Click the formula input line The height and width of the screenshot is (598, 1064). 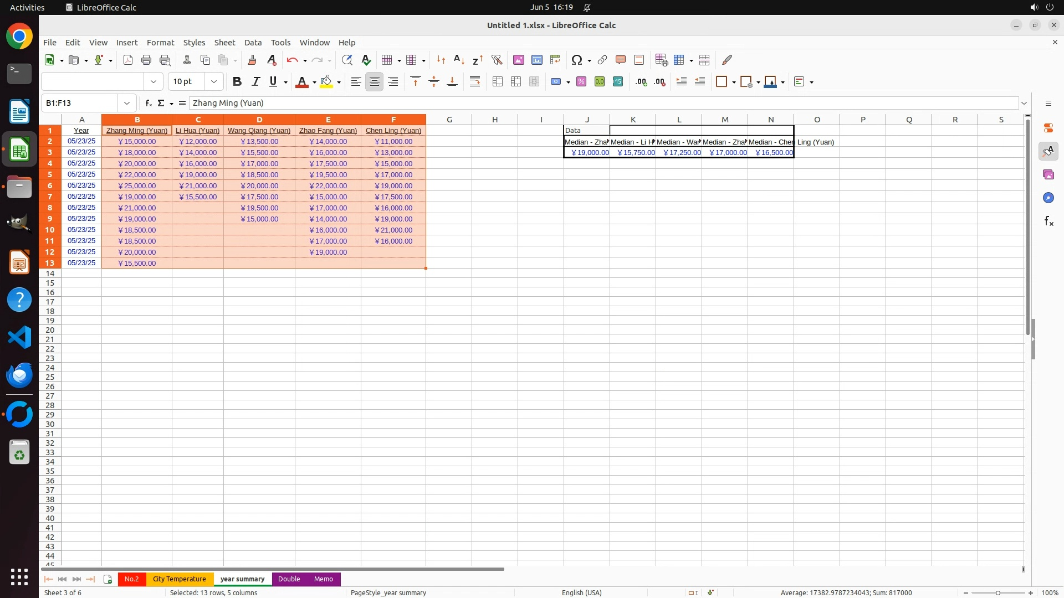[x=603, y=103]
